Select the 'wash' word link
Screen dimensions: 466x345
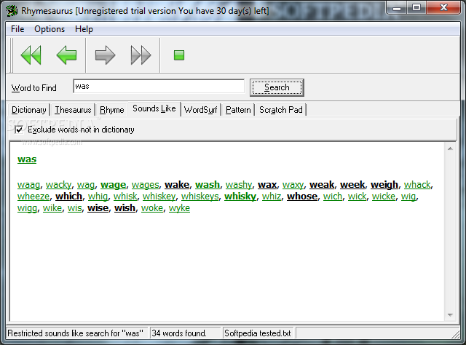tap(208, 185)
